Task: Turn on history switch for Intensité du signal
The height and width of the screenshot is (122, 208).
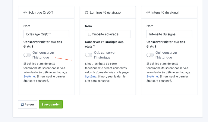Action: tap(150, 55)
